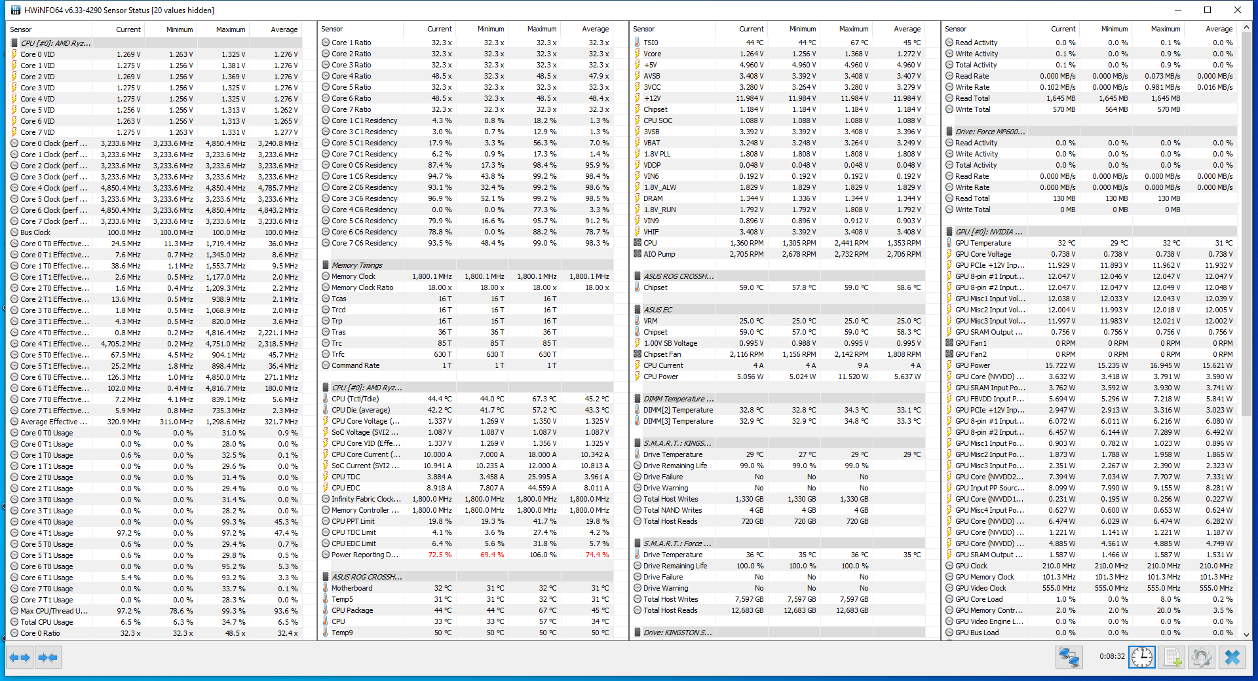Open sensor settings gear icon
The width and height of the screenshot is (1258, 681).
[x=1202, y=657]
